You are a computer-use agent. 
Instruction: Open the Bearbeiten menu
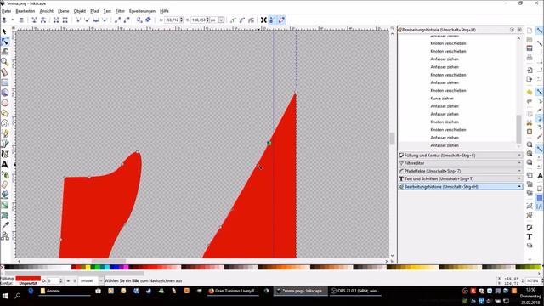point(25,11)
